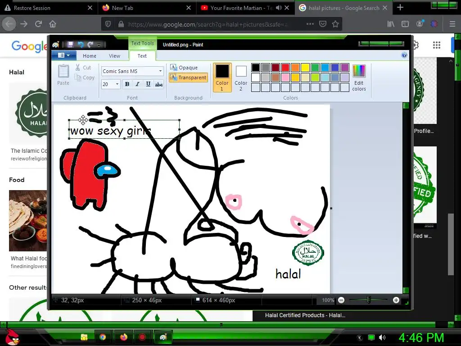Select Color 1 button
Screen dimensions: 461x346
[222, 77]
